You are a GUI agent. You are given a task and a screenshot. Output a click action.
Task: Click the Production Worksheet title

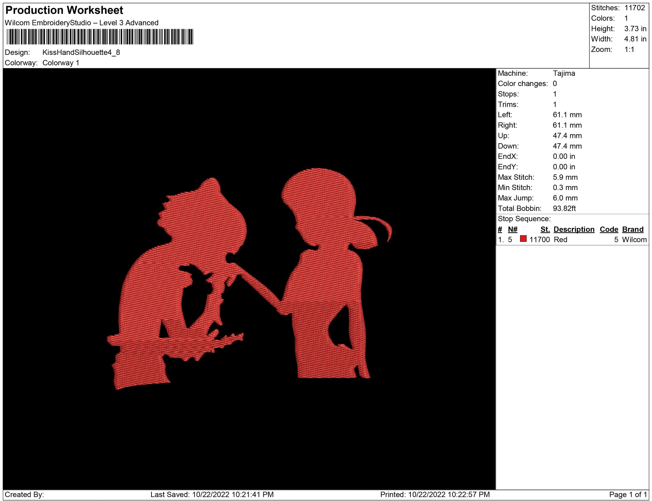[64, 10]
